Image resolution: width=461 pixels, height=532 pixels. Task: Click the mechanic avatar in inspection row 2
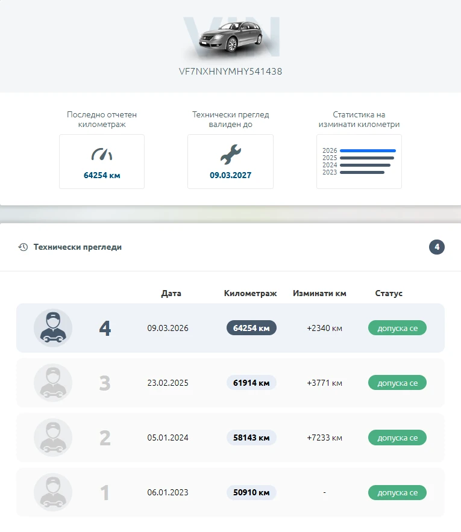pos(53,438)
